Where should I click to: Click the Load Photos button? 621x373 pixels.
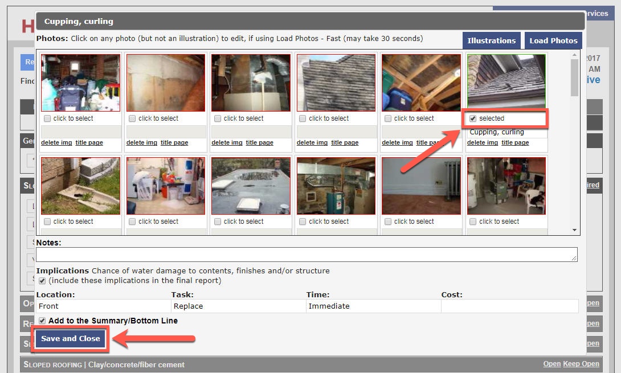point(553,40)
